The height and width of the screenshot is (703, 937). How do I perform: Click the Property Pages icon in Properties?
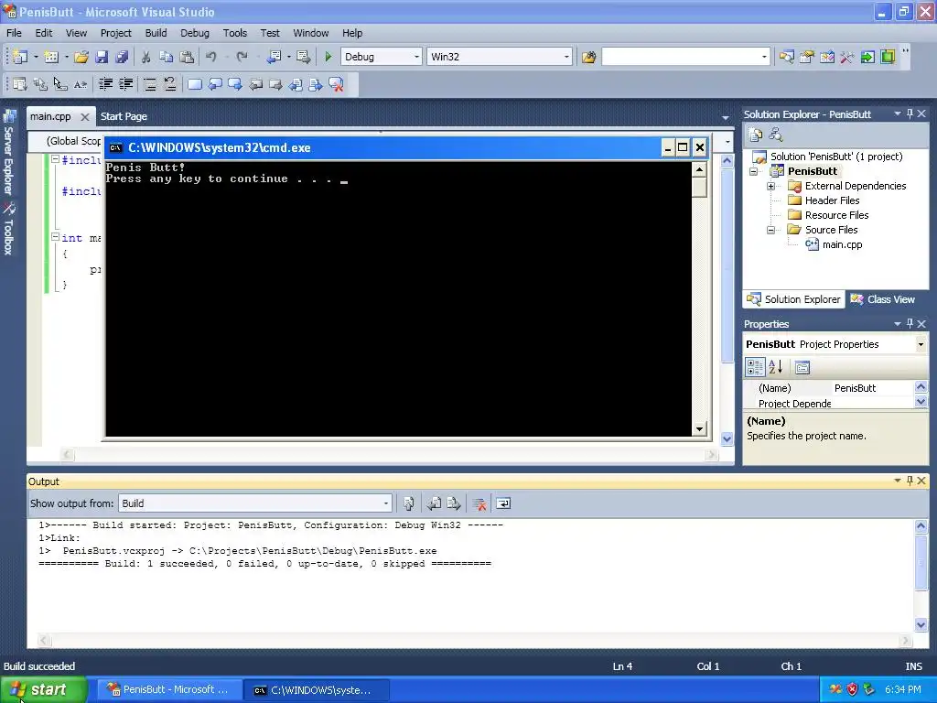(802, 367)
